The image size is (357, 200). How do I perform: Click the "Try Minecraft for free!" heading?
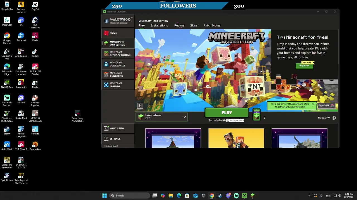(303, 37)
